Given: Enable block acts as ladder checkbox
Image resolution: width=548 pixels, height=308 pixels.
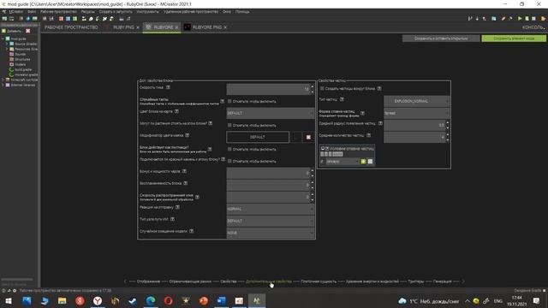Looking at the screenshot, I should (229, 149).
